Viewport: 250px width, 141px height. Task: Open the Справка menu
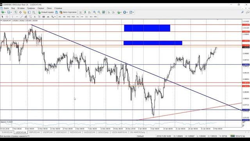click(58, 8)
